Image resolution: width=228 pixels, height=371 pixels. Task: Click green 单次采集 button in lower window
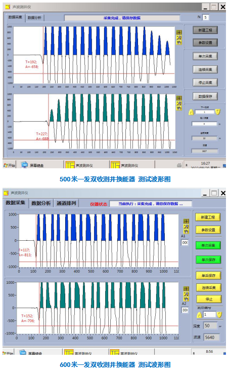point(208,245)
